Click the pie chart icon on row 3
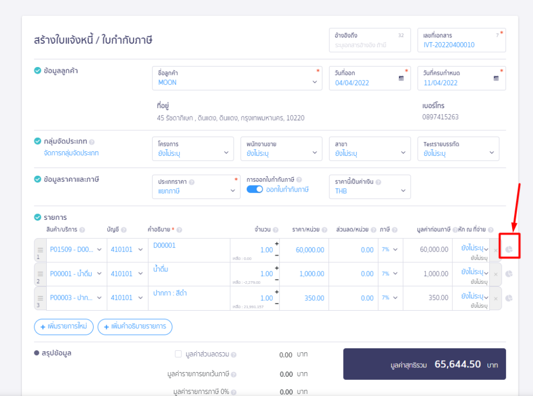This screenshot has width=533, height=396. click(x=509, y=298)
